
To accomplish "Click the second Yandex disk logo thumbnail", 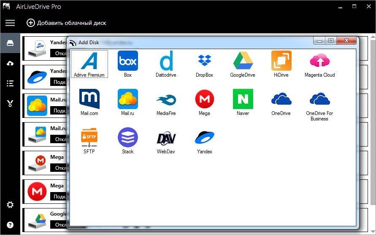I will coord(37,77).
